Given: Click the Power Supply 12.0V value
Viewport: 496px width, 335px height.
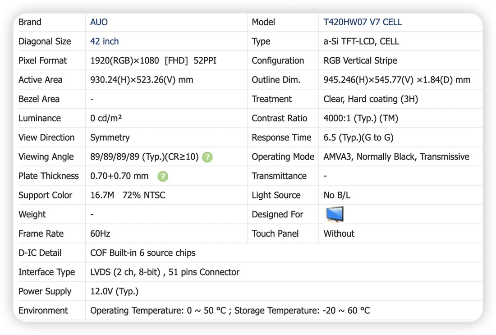Looking at the screenshot, I should pyautogui.click(x=114, y=291).
